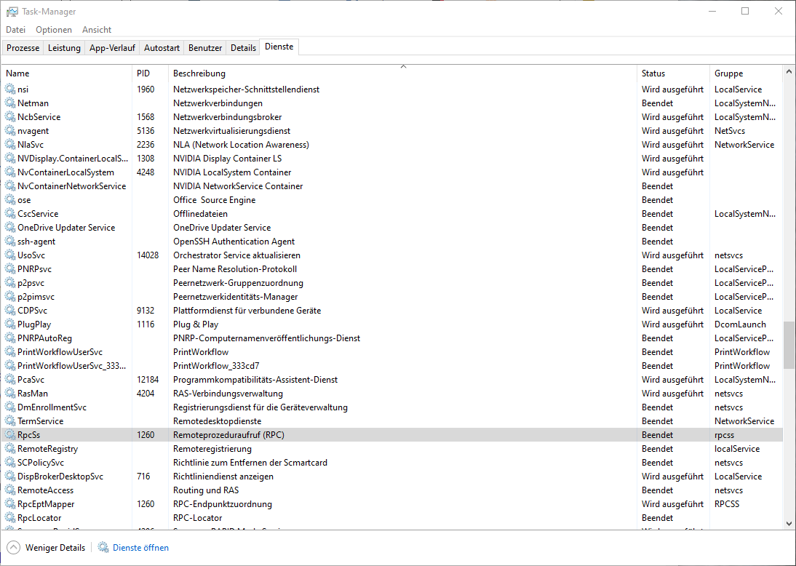The height and width of the screenshot is (566, 796).
Task: Select the NVDisplay.ContainerLocalS... service name
Action: [x=73, y=159]
